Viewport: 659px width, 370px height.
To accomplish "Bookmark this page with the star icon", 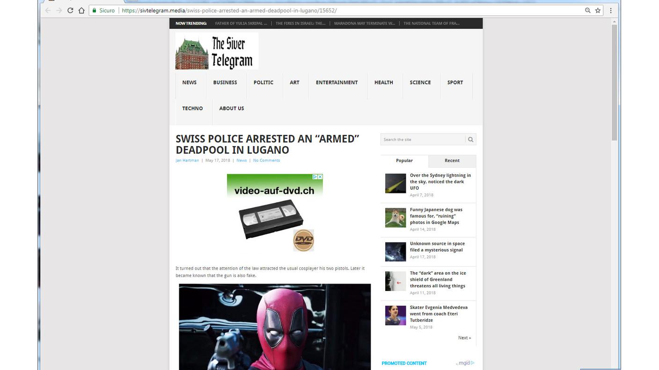I will pyautogui.click(x=598, y=10).
